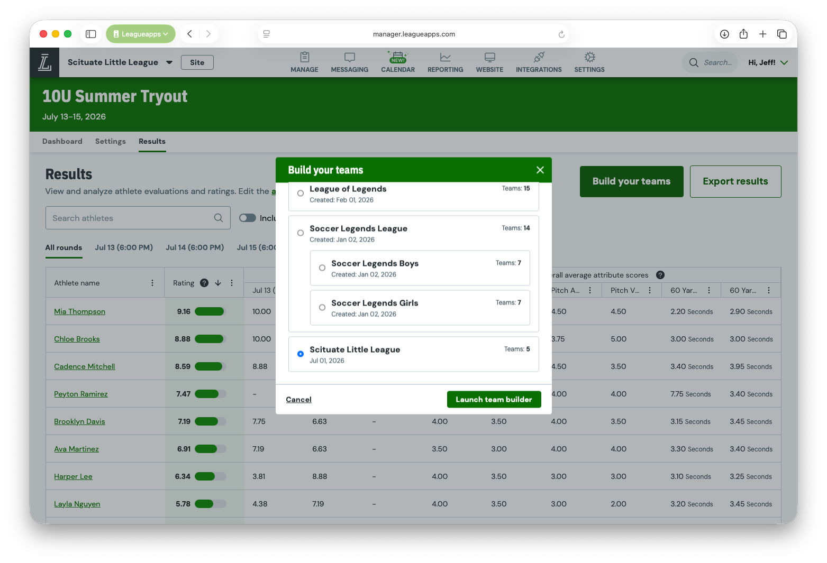The image size is (827, 563).
Task: Open Brooklyn Davis' athlete profile link
Action: 80,421
